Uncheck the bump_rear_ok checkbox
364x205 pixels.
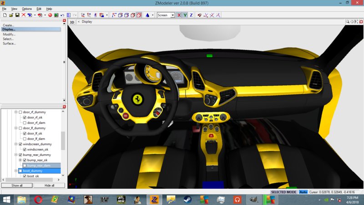point(25,160)
